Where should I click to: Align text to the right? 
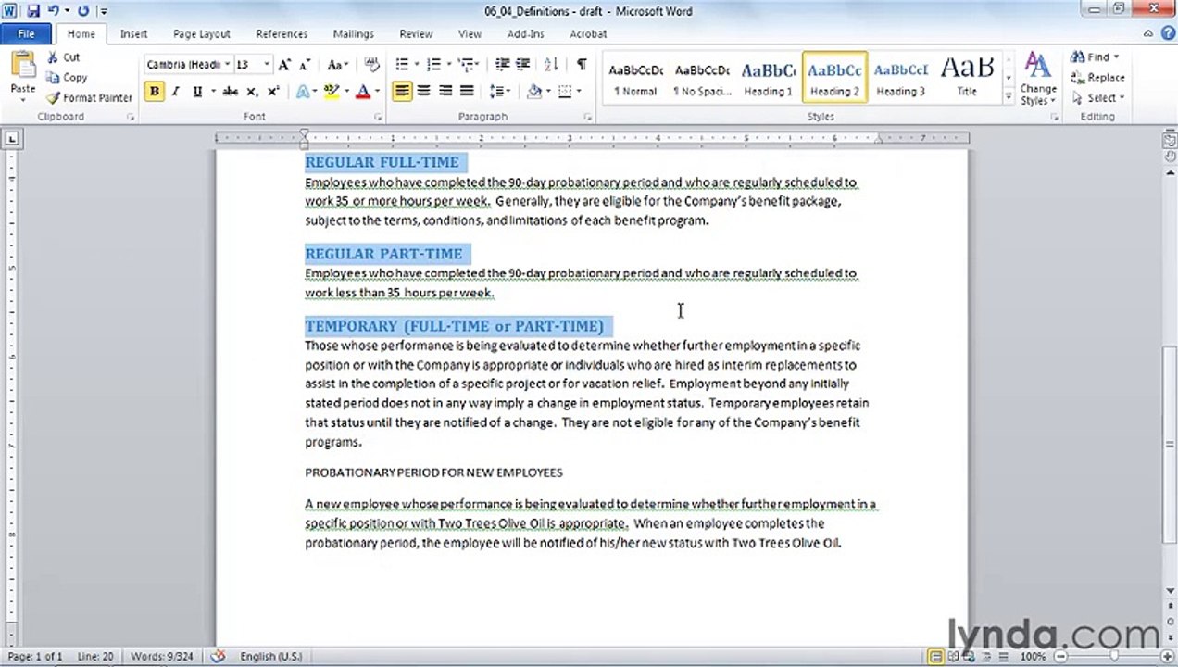(445, 92)
